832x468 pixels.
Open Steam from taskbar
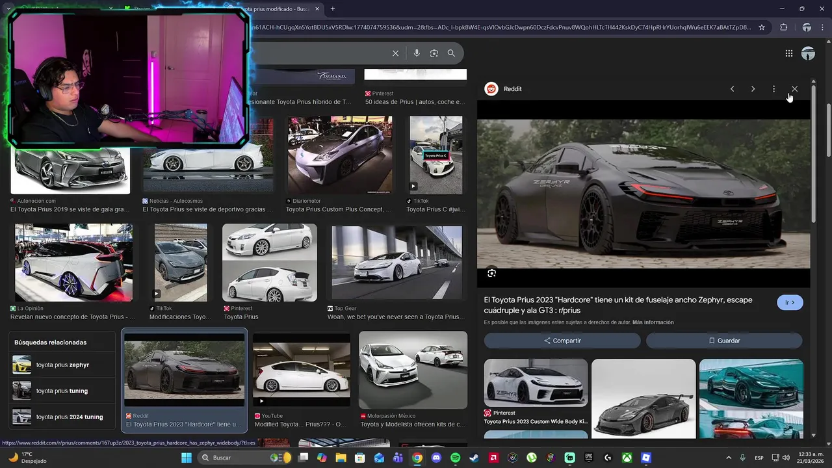point(474,458)
